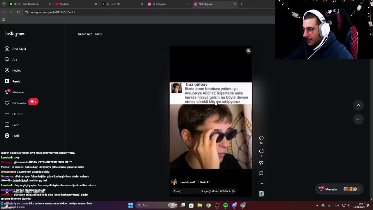
Task: Go to next reel with down arrow
Action: (358, 119)
